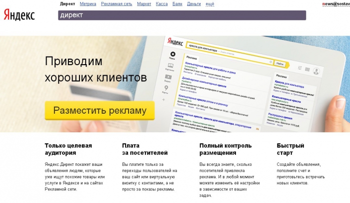Open the Касса link

(161, 4)
